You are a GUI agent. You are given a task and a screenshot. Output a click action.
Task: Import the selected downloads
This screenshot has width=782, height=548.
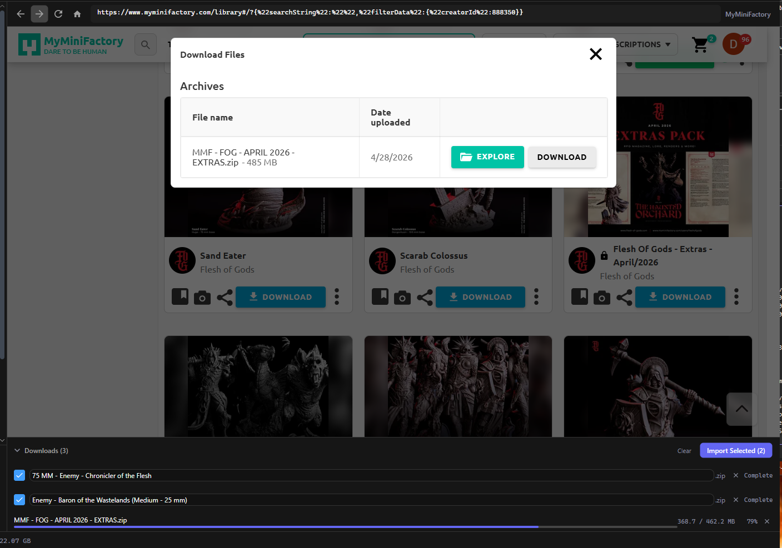(x=736, y=450)
